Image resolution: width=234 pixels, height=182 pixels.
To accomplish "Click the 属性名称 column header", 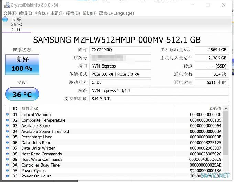I will click(30, 109).
